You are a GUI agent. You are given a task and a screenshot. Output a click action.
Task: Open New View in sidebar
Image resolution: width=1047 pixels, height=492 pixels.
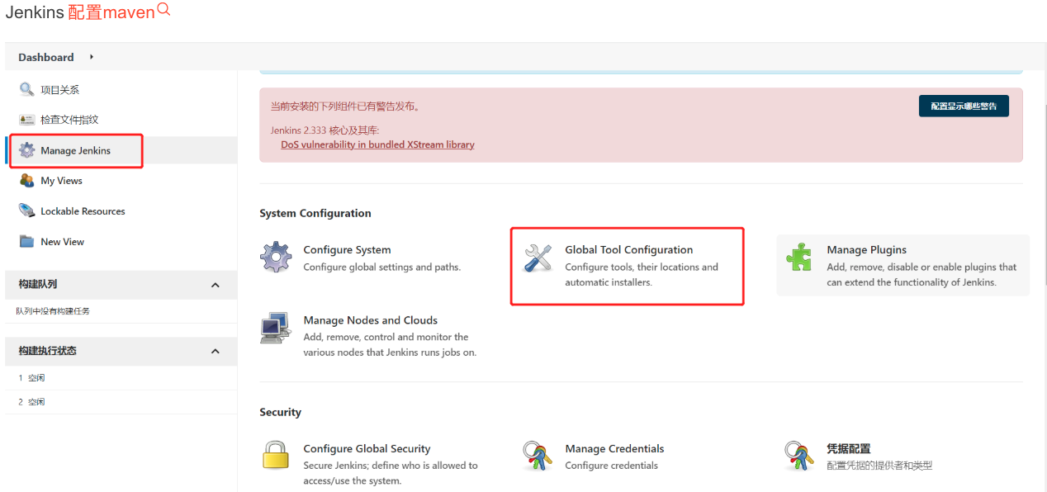click(x=62, y=242)
